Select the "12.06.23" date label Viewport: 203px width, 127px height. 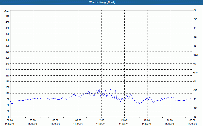[192, 124]
